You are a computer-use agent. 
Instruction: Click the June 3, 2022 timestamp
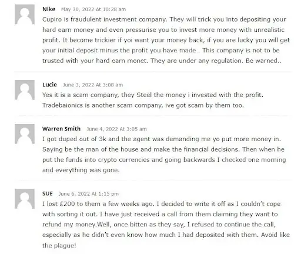pyautogui.click(x=93, y=85)
